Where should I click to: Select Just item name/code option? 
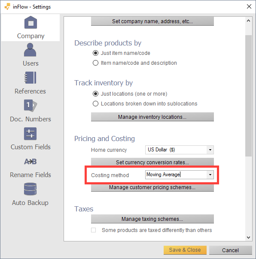tap(95, 53)
